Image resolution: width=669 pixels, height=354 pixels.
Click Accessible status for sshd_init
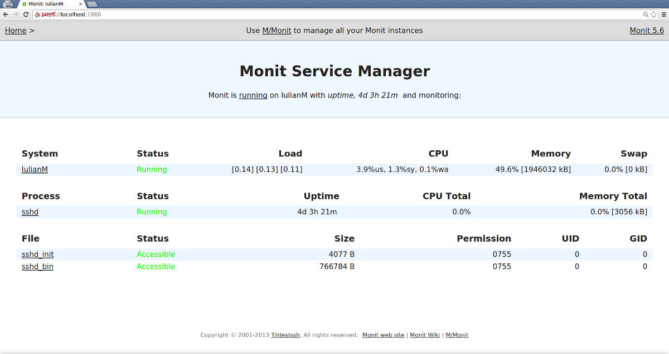[156, 254]
